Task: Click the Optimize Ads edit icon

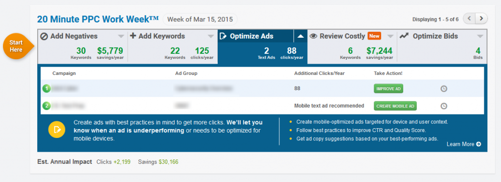Action: click(223, 36)
